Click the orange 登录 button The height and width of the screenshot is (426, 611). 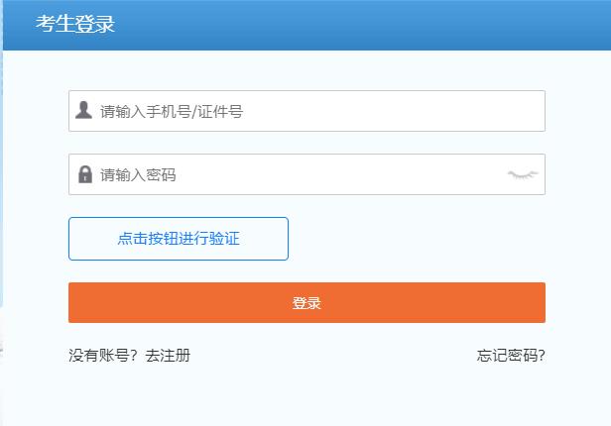click(306, 303)
